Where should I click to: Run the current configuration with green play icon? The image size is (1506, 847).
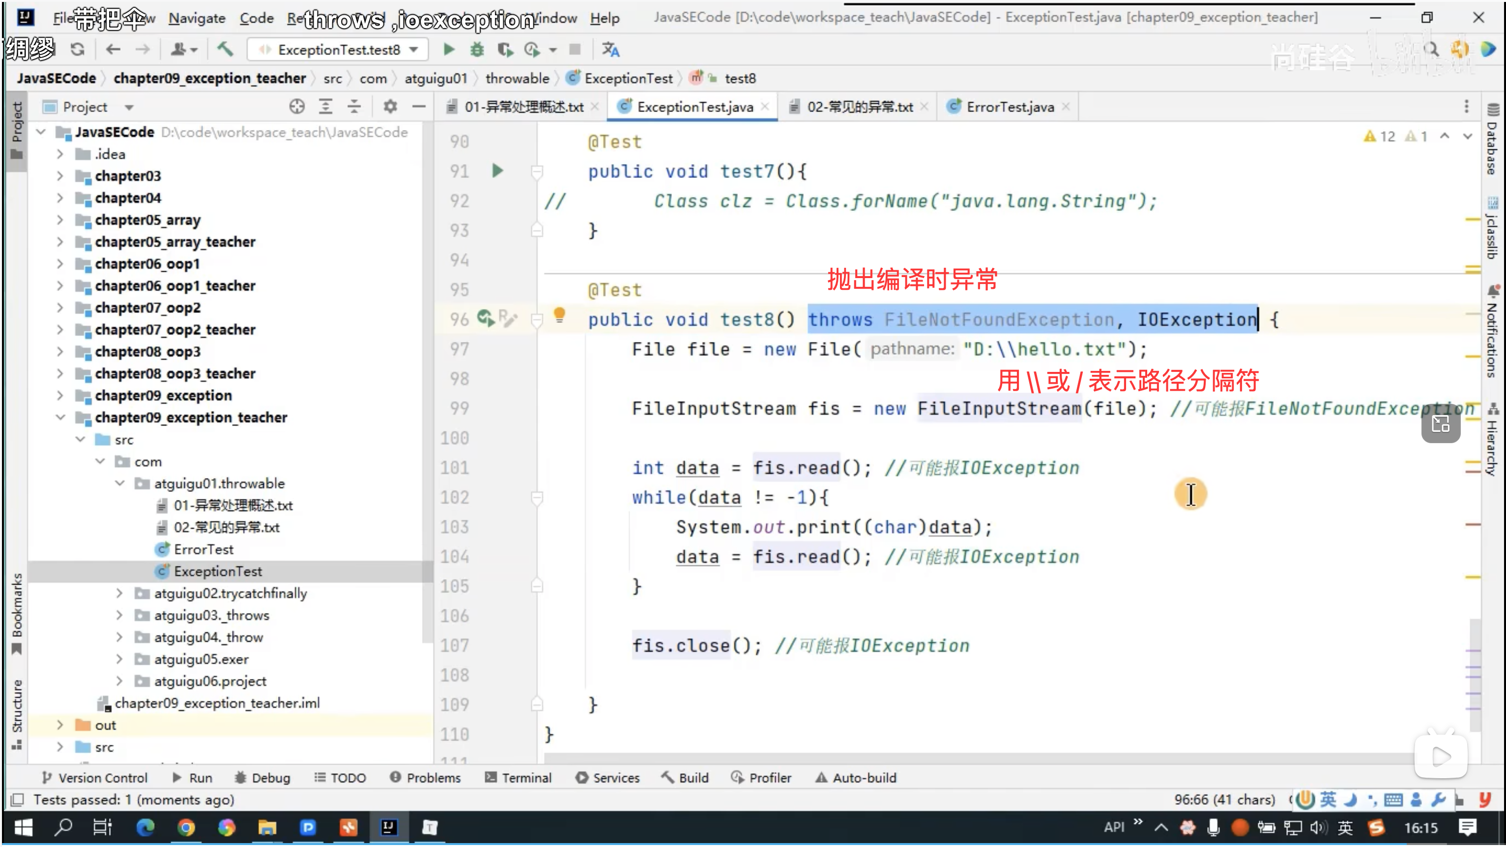pos(448,50)
